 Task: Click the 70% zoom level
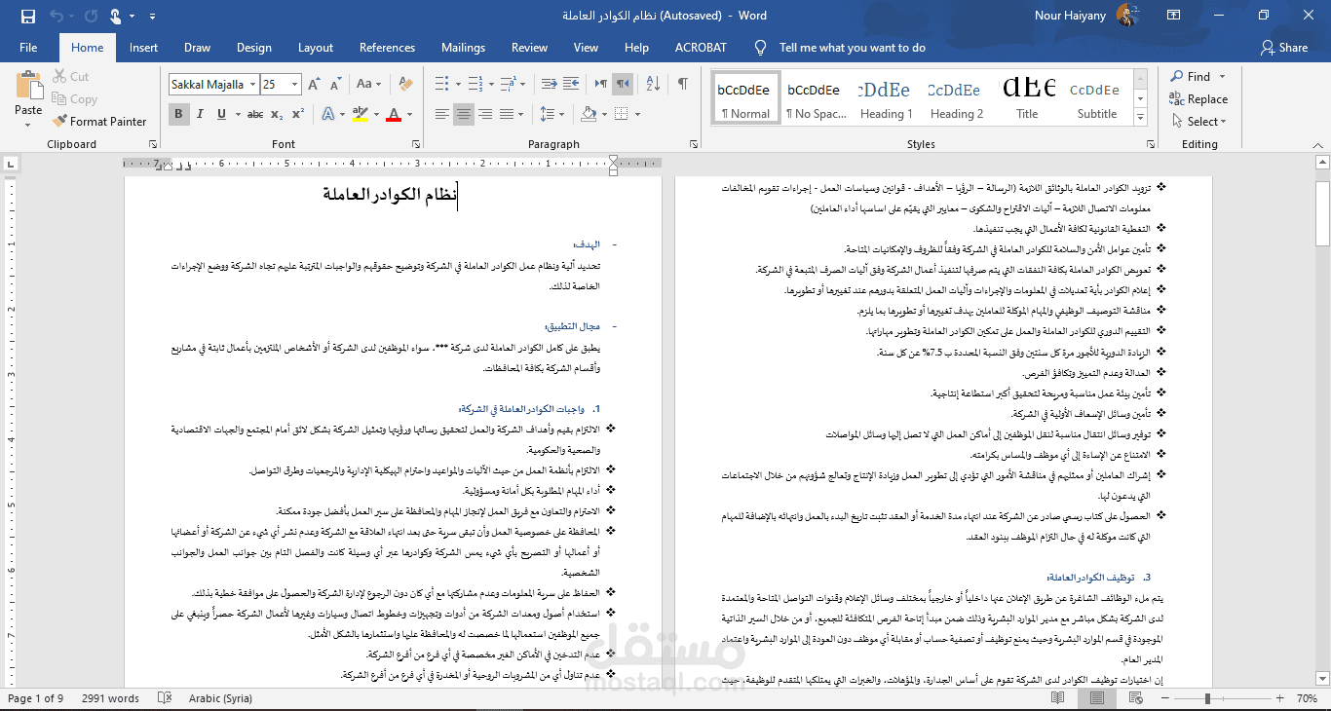click(x=1307, y=698)
